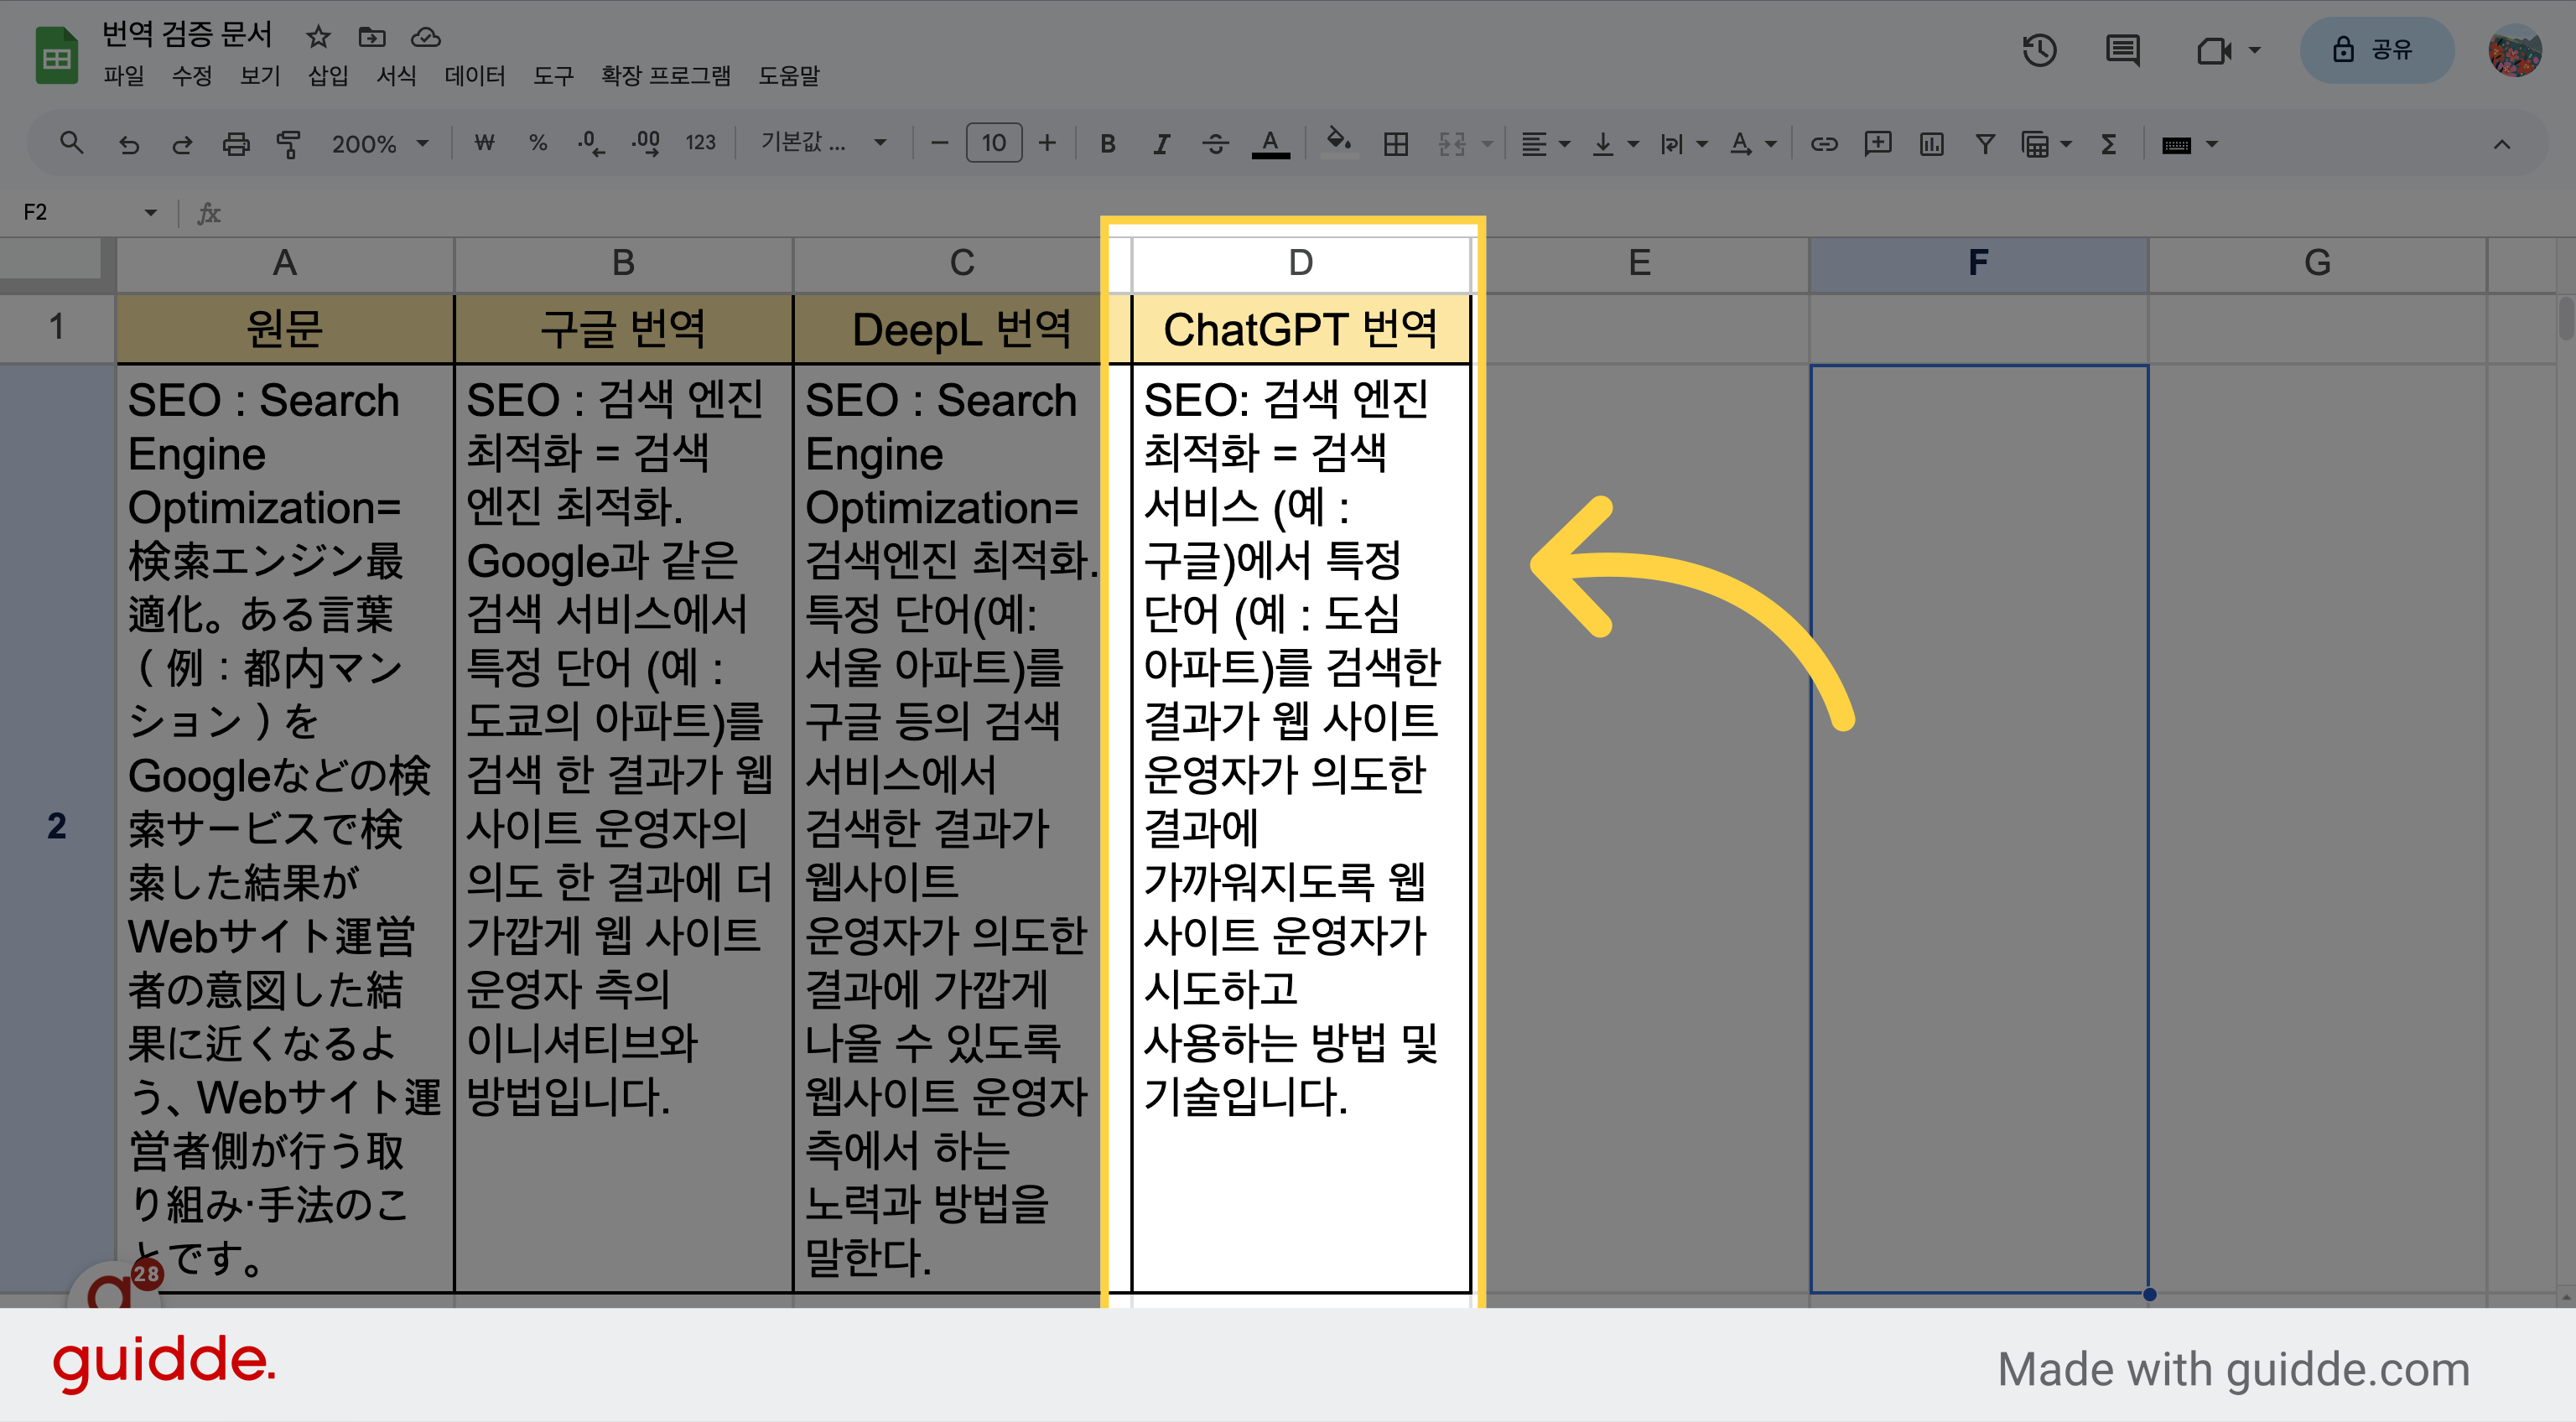Search the menus with magnifier icon
Image resolution: width=2576 pixels, height=1422 pixels.
click(x=71, y=143)
